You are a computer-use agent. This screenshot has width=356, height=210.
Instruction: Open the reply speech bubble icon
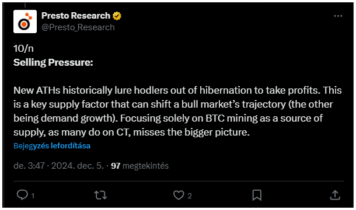22,195
